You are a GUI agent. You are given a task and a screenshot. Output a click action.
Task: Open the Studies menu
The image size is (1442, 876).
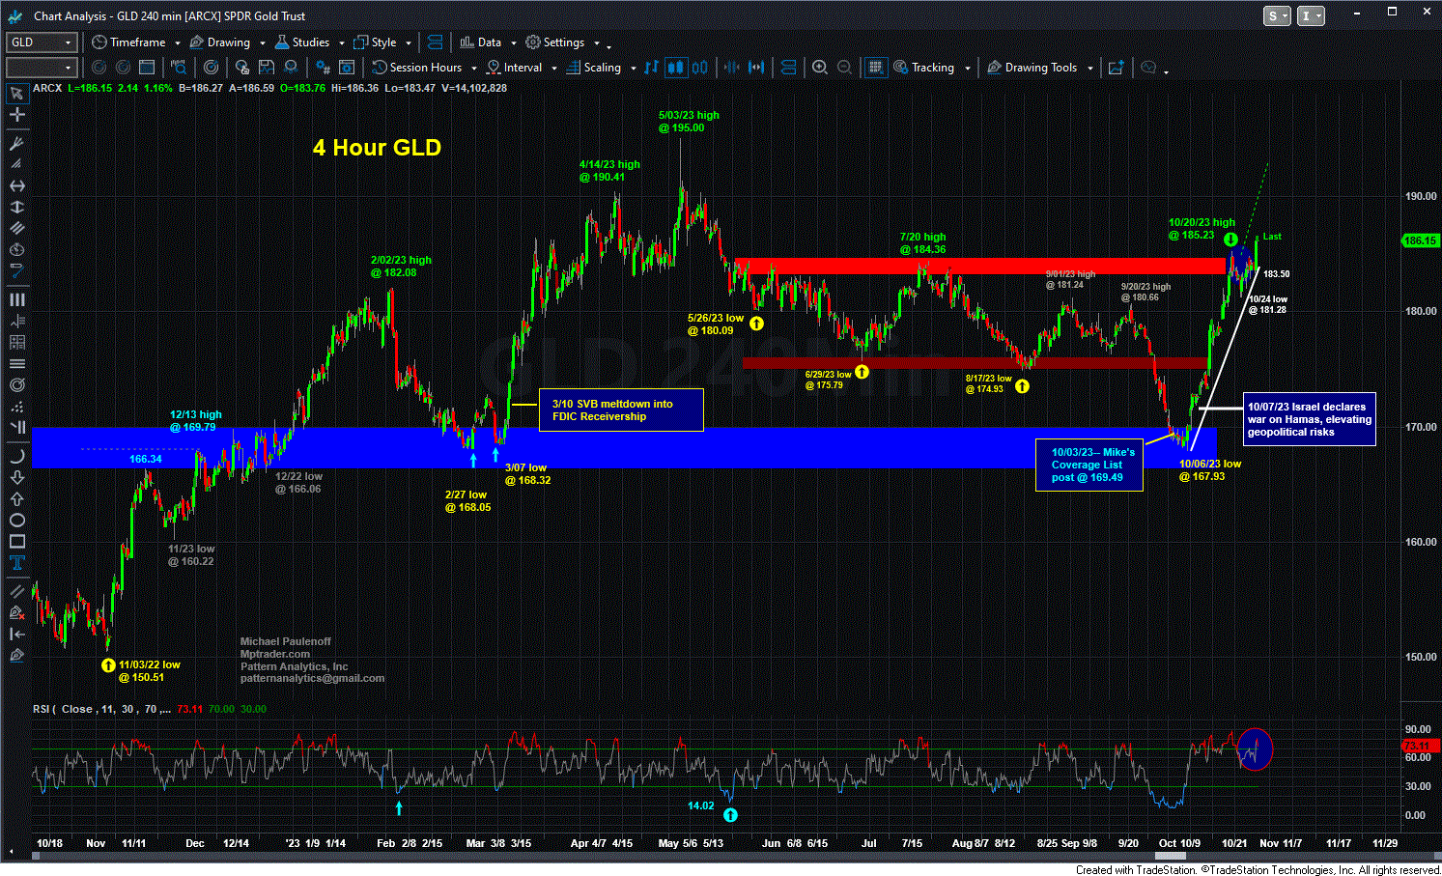(x=302, y=42)
